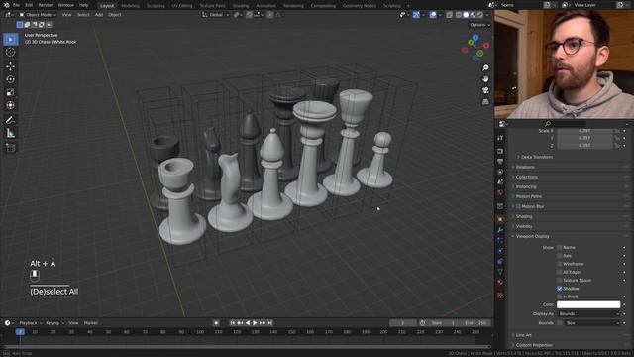Enable Wireframe checkbox
Image resolution: width=634 pixels, height=357 pixels.
point(559,264)
